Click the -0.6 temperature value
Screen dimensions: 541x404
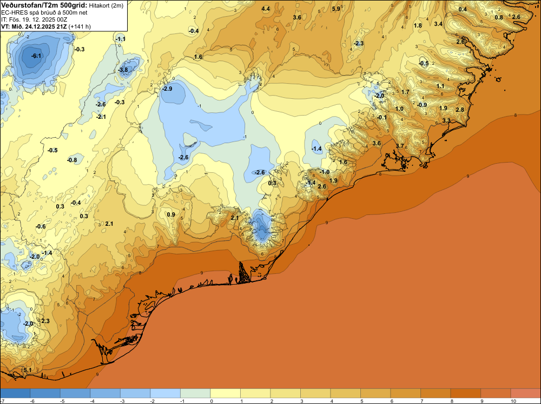tap(41, 227)
